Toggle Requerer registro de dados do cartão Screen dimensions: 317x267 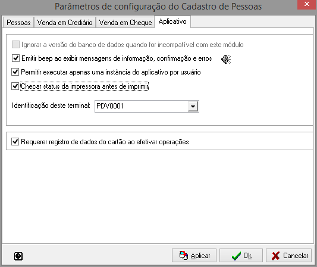15,142
